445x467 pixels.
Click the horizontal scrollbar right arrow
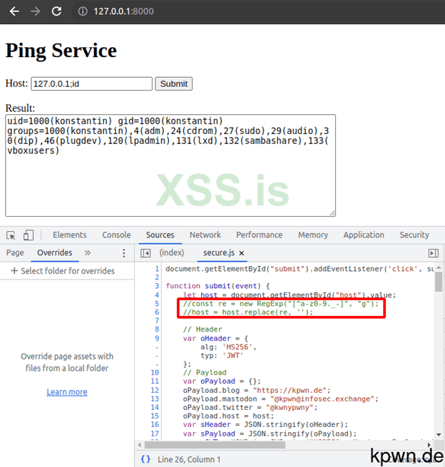point(429,445)
